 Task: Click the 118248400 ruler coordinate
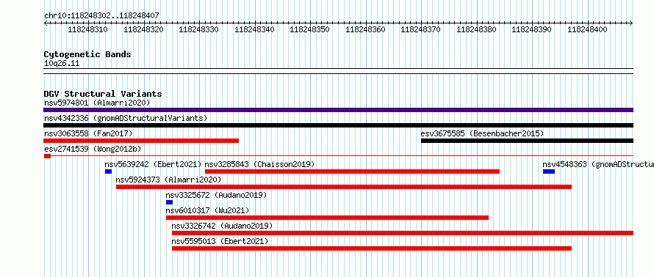588,29
